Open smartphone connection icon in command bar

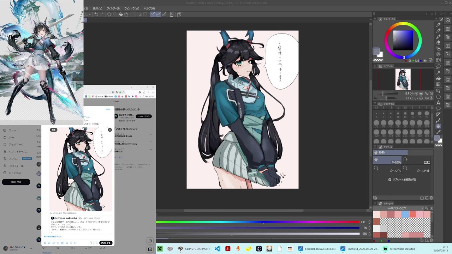(172, 14)
